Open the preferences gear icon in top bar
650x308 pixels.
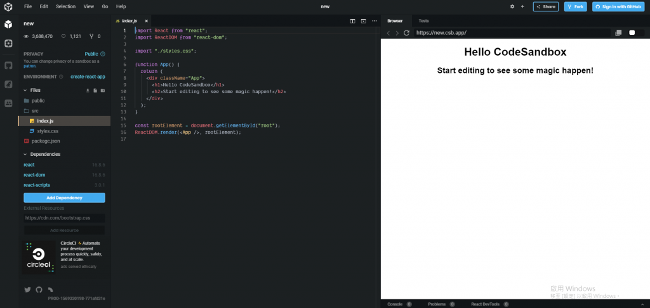pos(512,6)
